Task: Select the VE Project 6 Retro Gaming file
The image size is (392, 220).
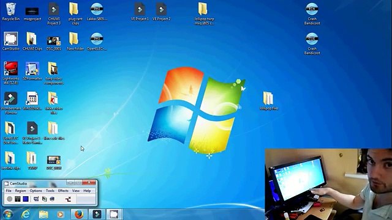Action: 32,133
